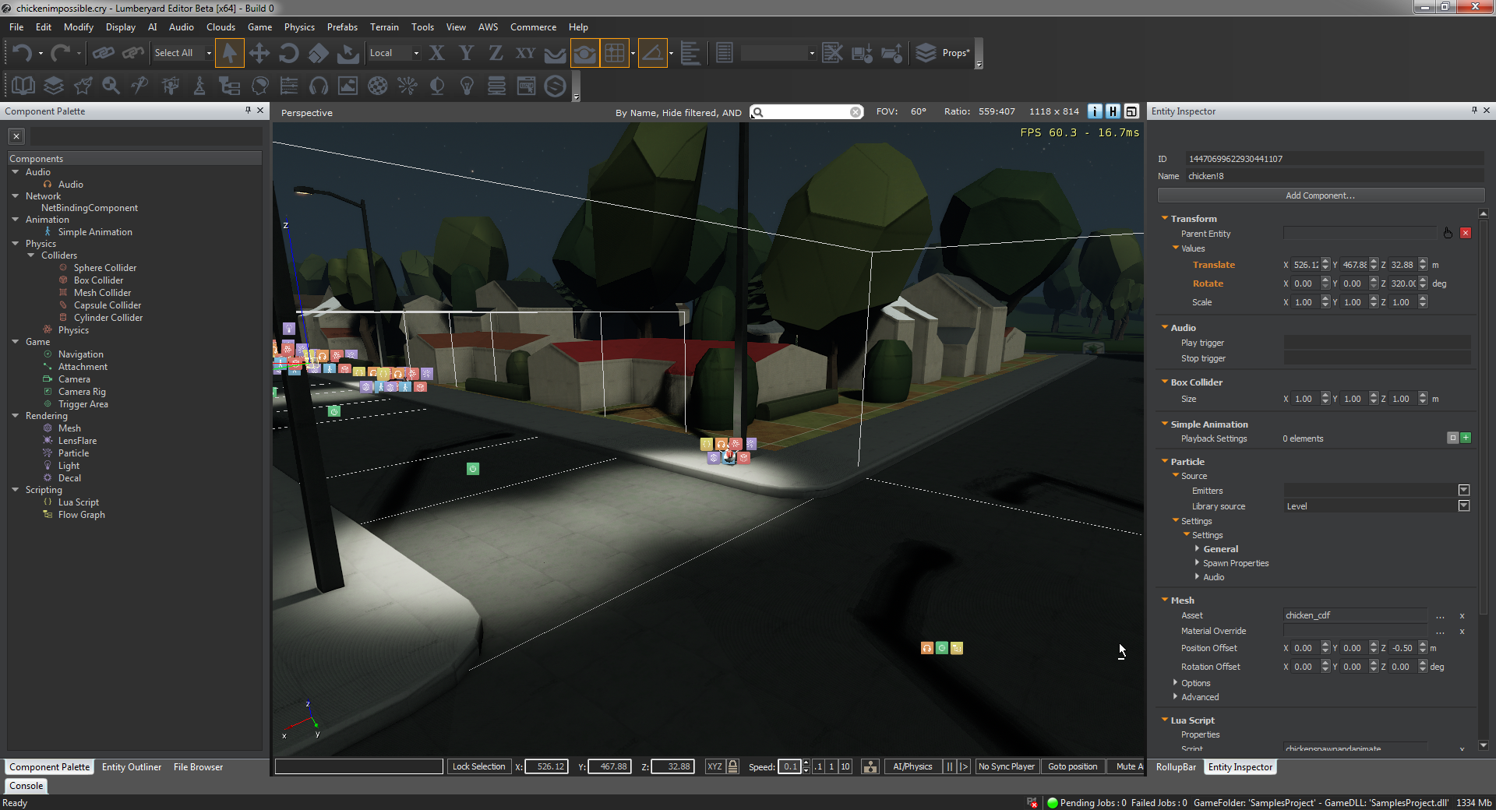This screenshot has width=1496, height=810.
Task: Toggle the No Sync Player button
Action: click(x=1006, y=766)
